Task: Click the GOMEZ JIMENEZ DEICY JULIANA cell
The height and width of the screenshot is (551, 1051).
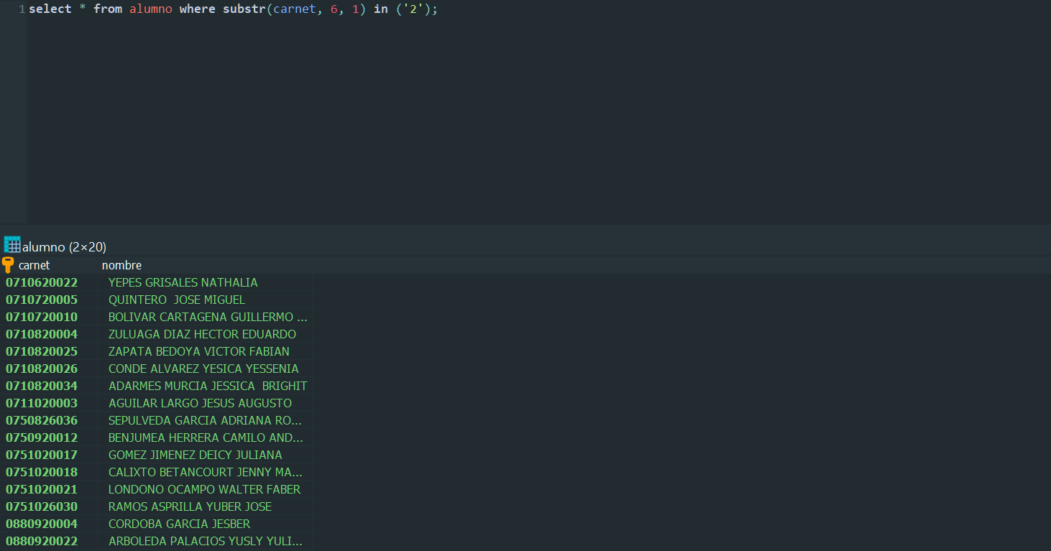Action: [x=195, y=455]
